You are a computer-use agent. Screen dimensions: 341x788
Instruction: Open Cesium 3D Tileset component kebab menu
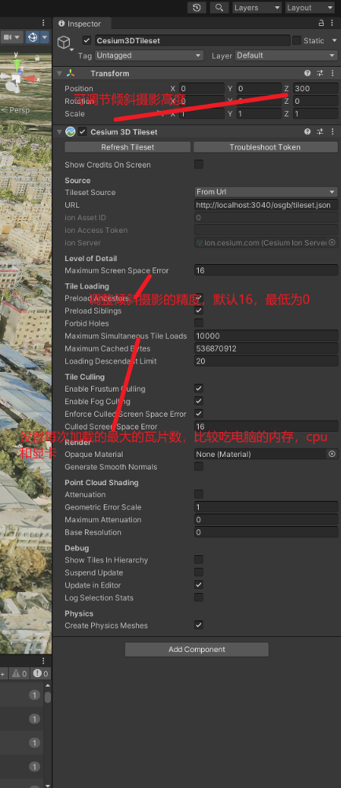tap(332, 132)
